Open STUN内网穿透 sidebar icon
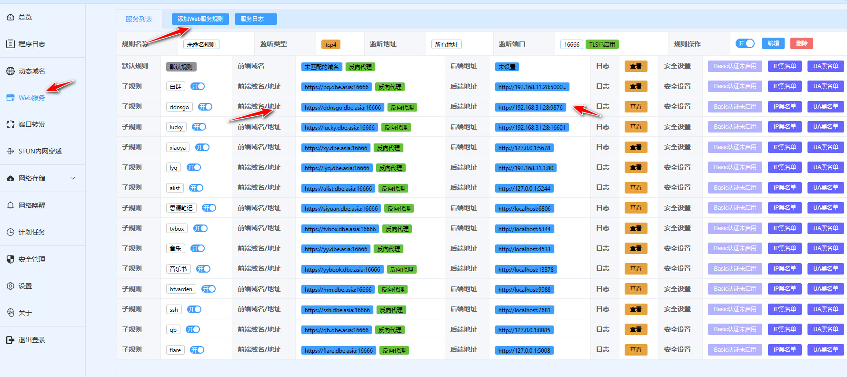Screen dimensions: 847x377 [10, 151]
